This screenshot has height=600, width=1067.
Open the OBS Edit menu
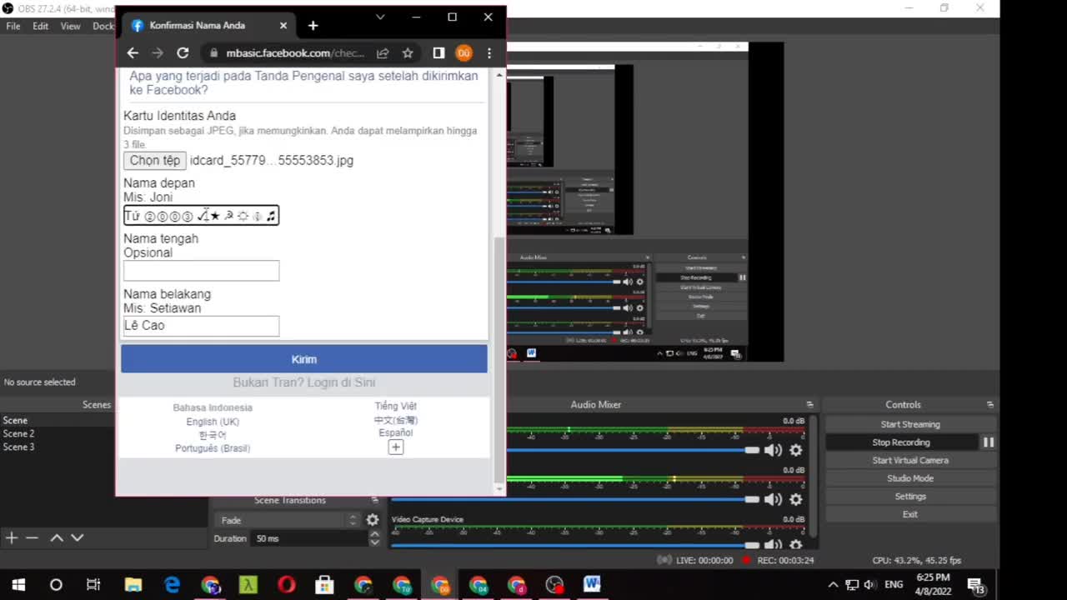point(40,26)
